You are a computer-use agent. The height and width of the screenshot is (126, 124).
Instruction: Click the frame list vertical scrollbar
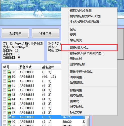pyautogui.click(x=87, y=122)
